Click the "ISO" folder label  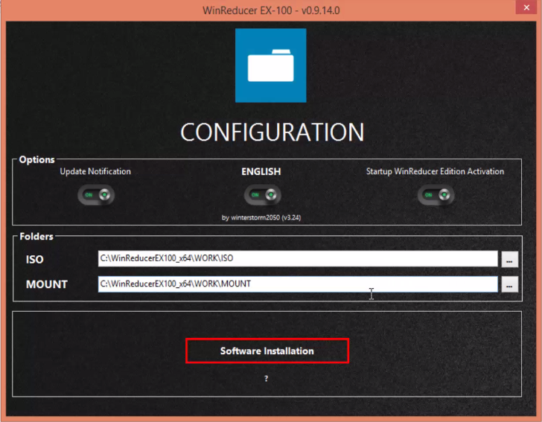pyautogui.click(x=34, y=260)
